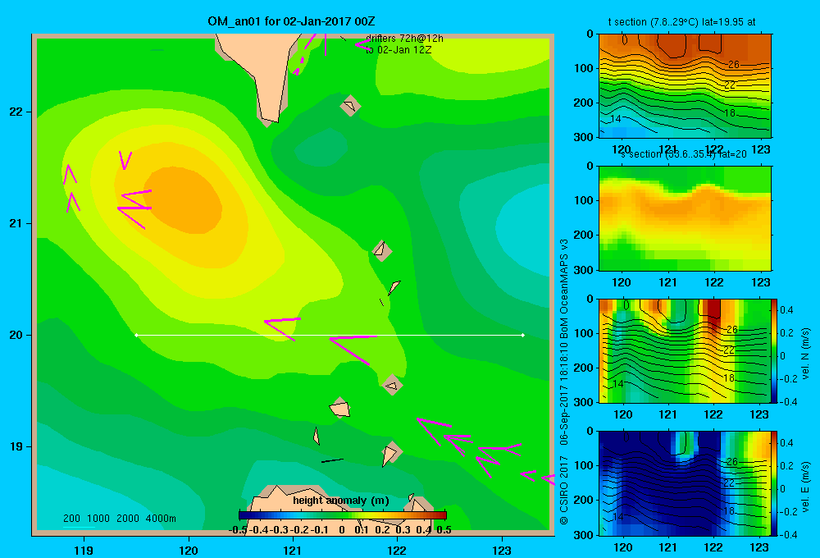Click the height anomaly color bar
820x558 pixels.
342,515
